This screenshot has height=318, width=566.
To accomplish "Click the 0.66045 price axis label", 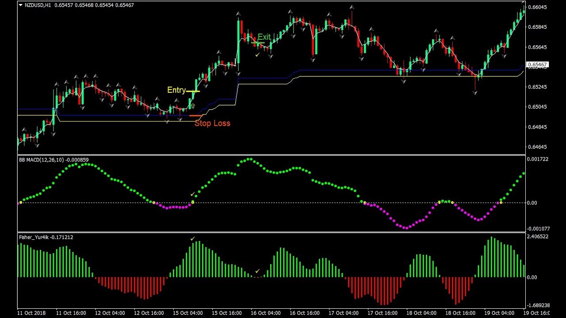I will (538, 8).
